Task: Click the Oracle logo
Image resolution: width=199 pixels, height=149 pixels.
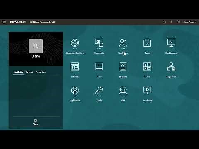Action: coord(18,22)
